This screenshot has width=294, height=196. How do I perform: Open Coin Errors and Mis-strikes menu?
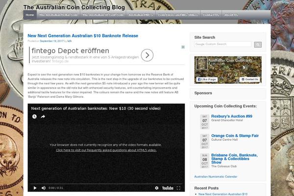[178, 15]
